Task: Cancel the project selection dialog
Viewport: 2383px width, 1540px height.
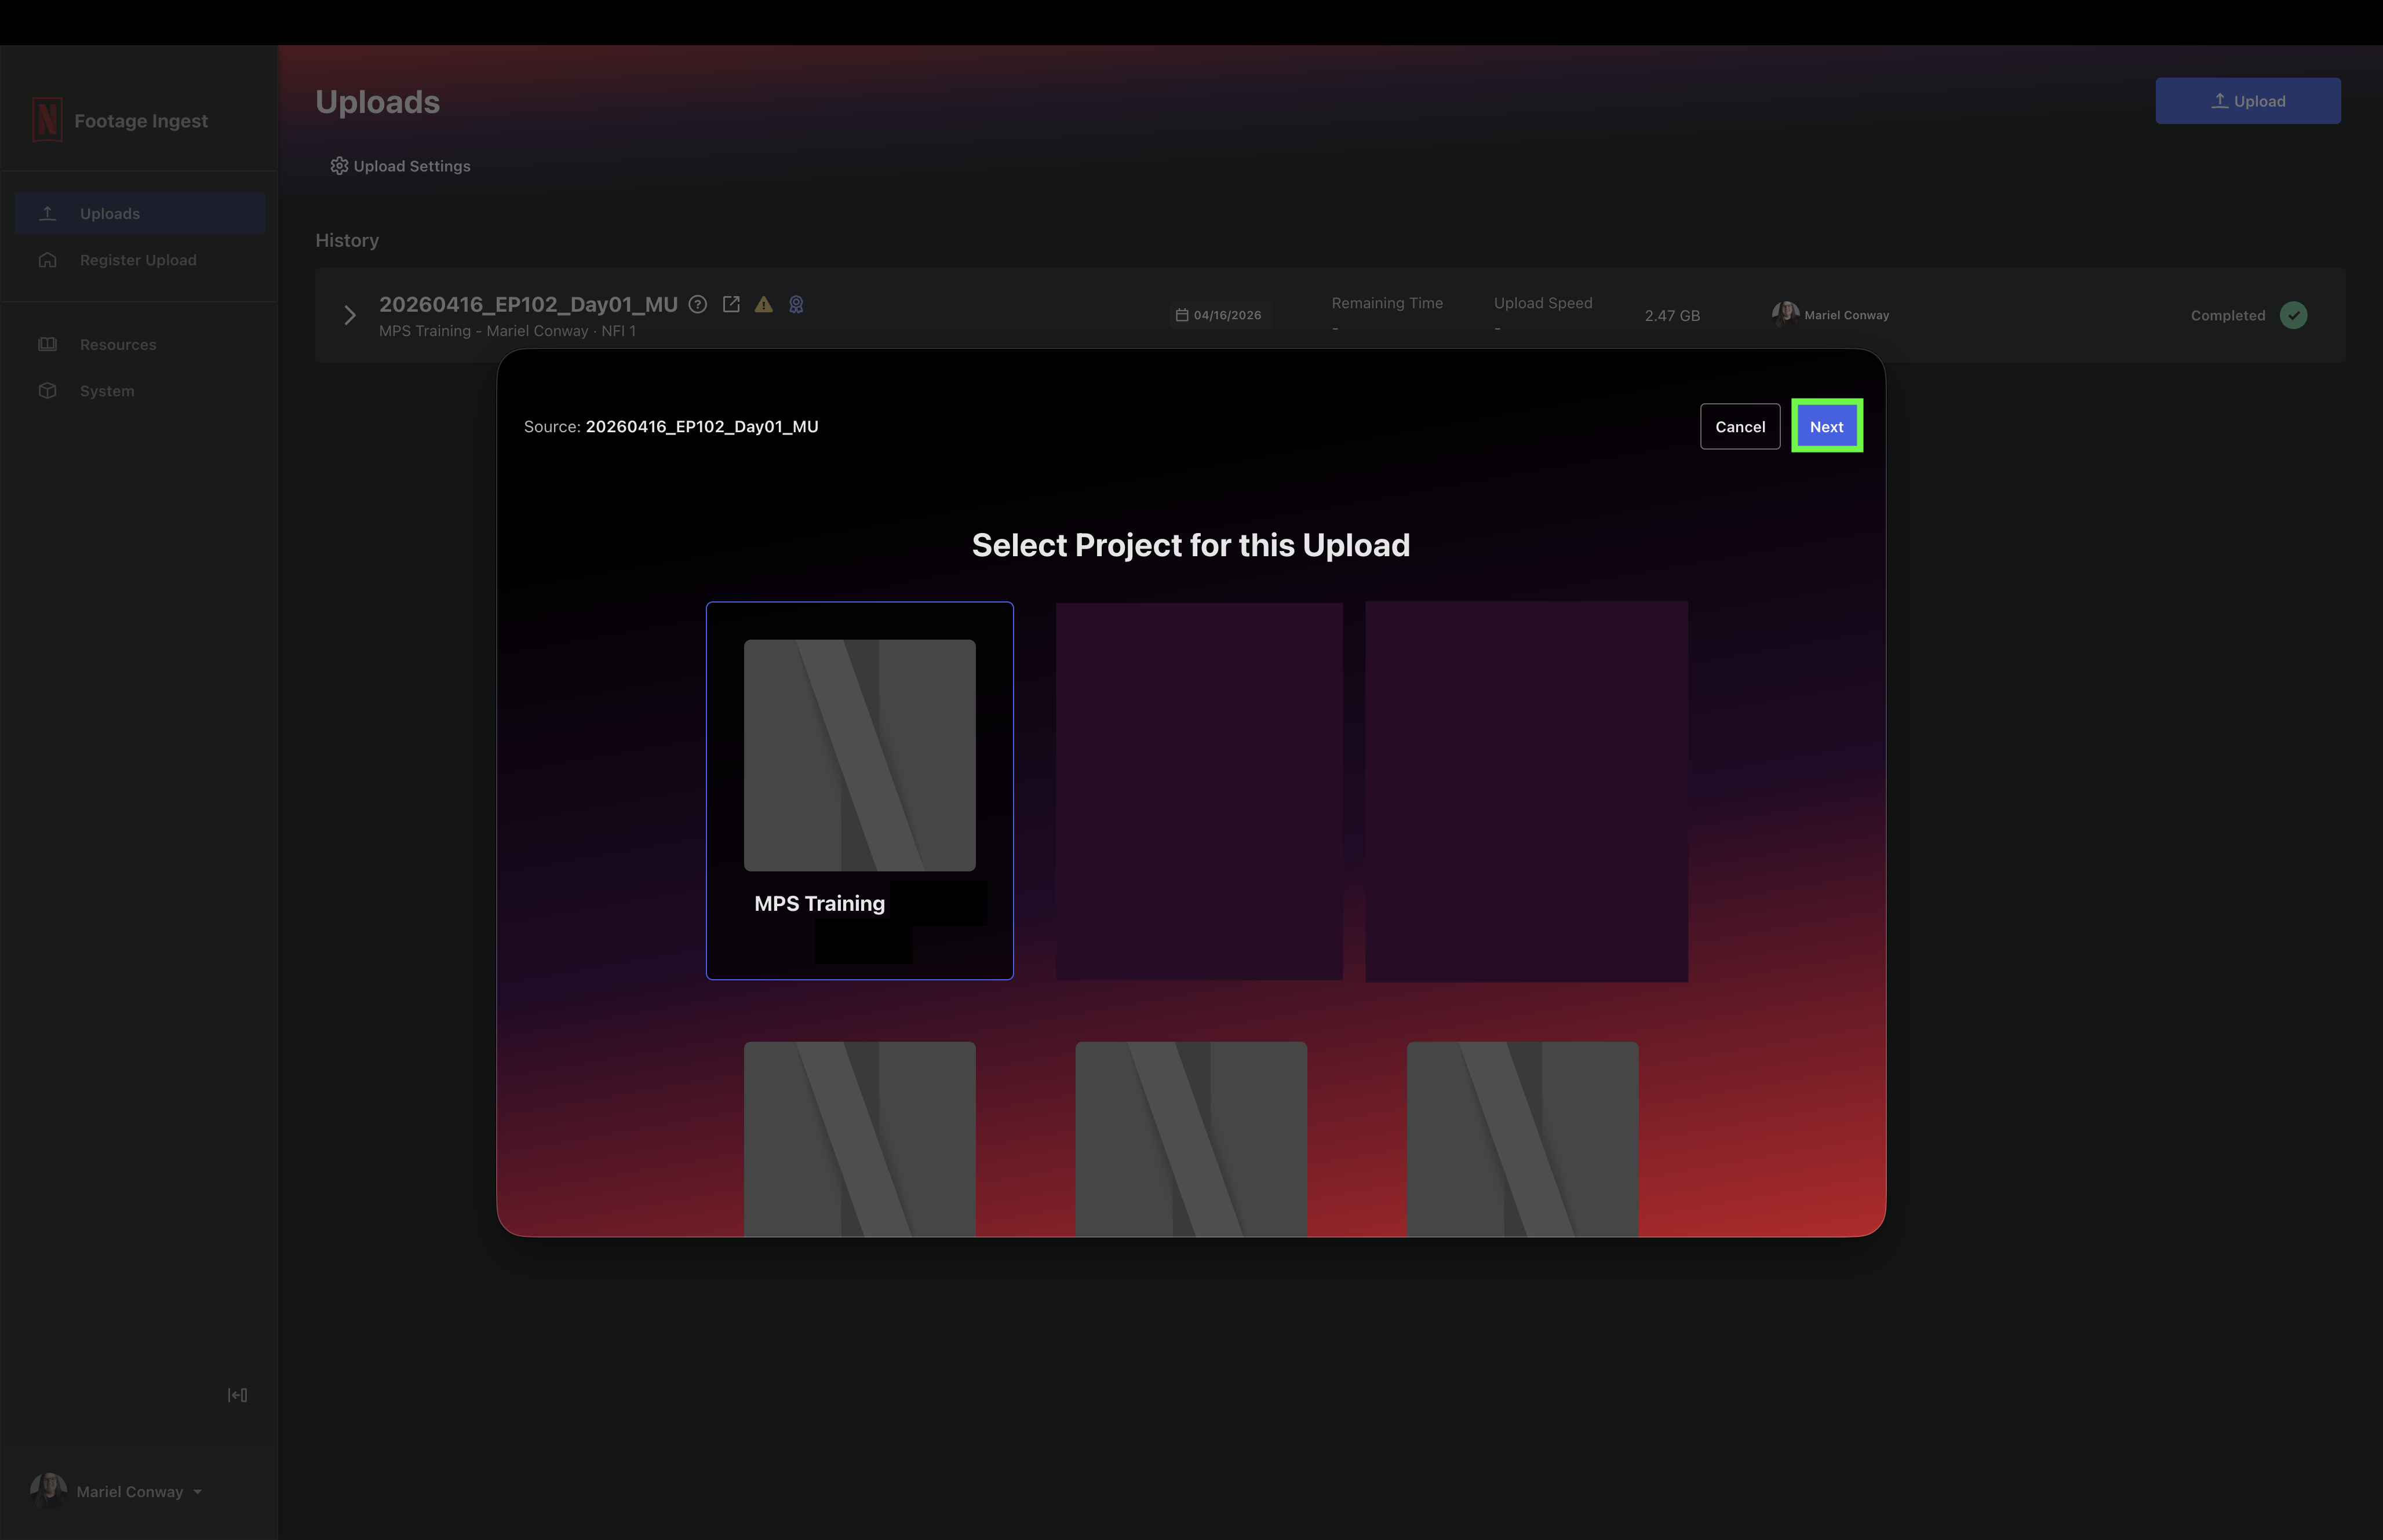Action: (1740, 426)
